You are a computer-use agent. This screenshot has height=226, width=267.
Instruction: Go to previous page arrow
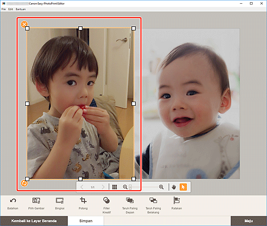(82, 187)
